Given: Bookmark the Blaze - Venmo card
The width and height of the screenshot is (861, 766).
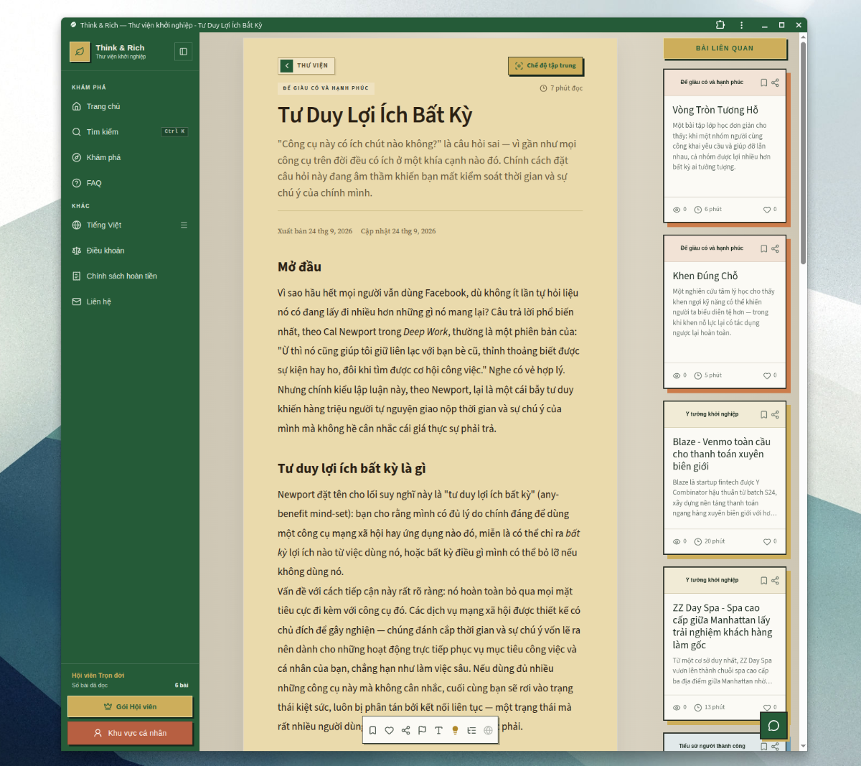Looking at the screenshot, I should pos(763,414).
